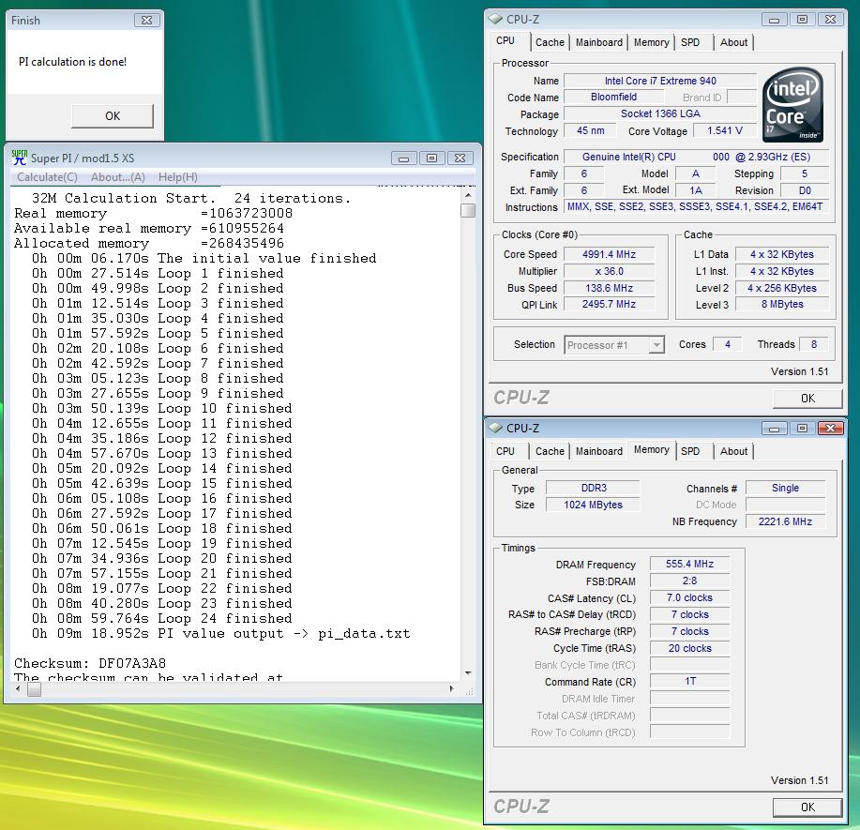
Task: Click the QPI Link value 2495.7 MHz
Action: pyautogui.click(x=609, y=305)
